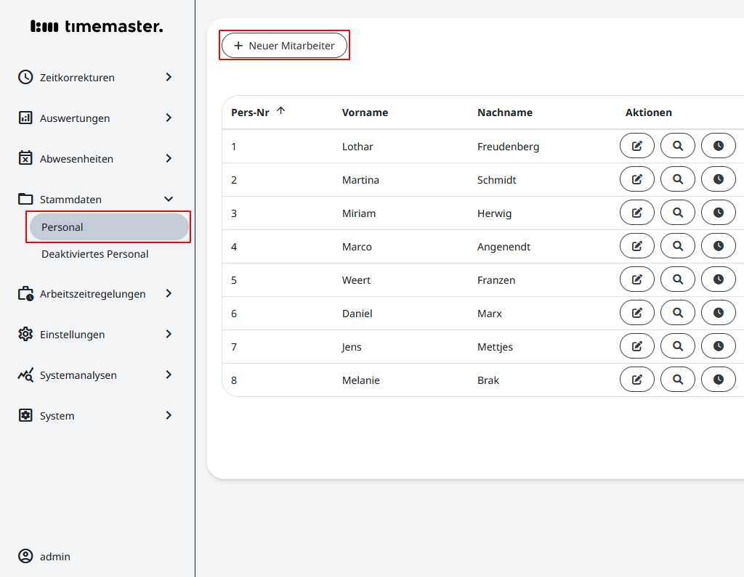Open the Abwesenheiten menu item

pyautogui.click(x=76, y=158)
